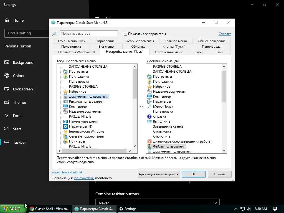This screenshot has height=213, width=284.
Task: Click the Рисунки пользователя icon in left list
Action: click(x=65, y=102)
